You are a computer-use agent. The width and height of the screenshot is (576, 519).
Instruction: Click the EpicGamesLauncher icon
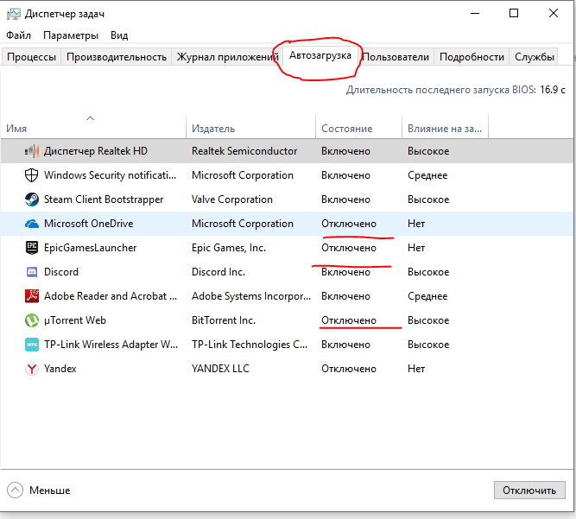(32, 248)
